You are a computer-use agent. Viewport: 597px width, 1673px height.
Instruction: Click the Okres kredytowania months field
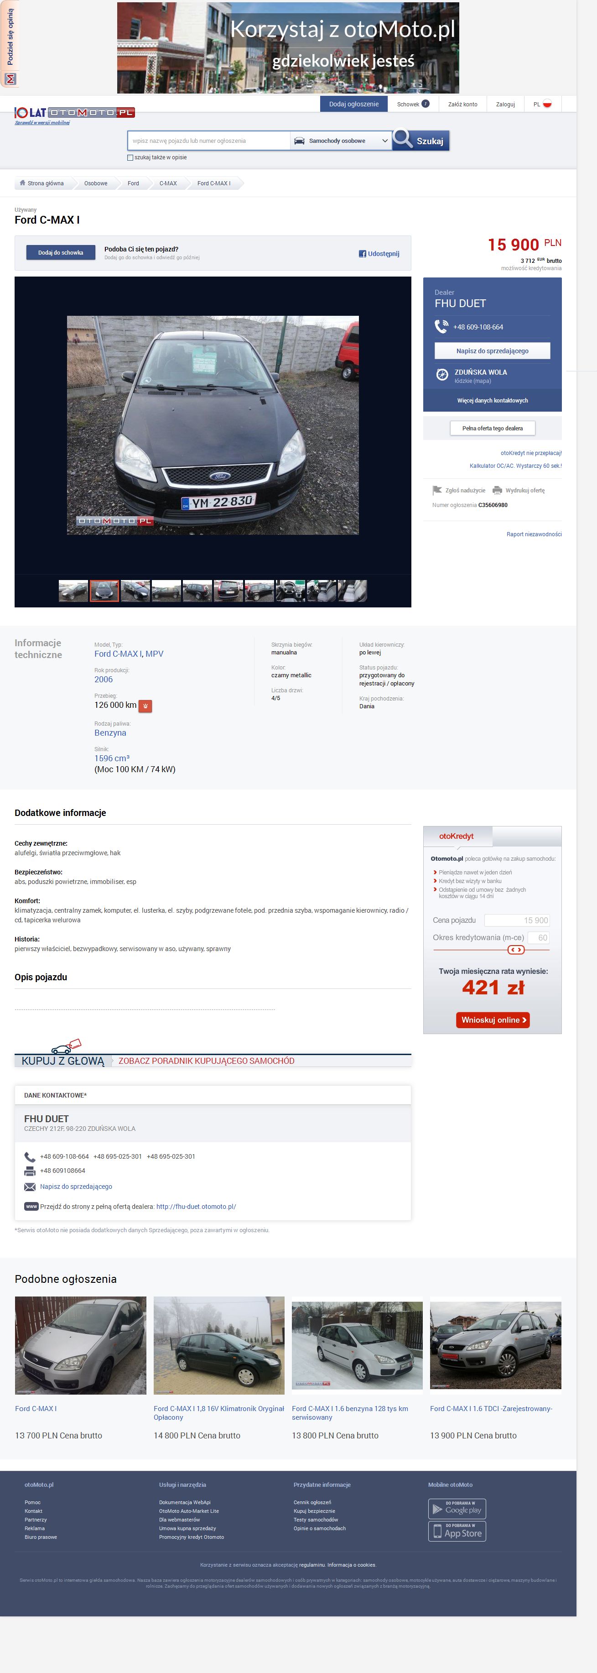539,937
